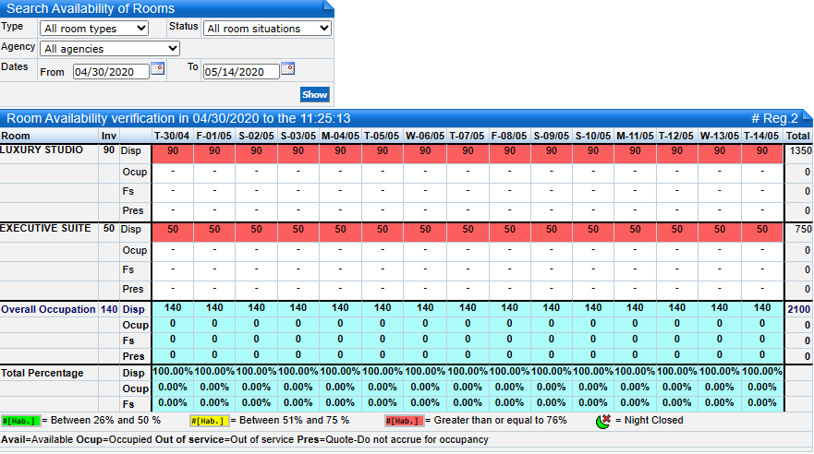Collapse the Room Availability panel corner
The image size is (814, 454).
coord(808,116)
